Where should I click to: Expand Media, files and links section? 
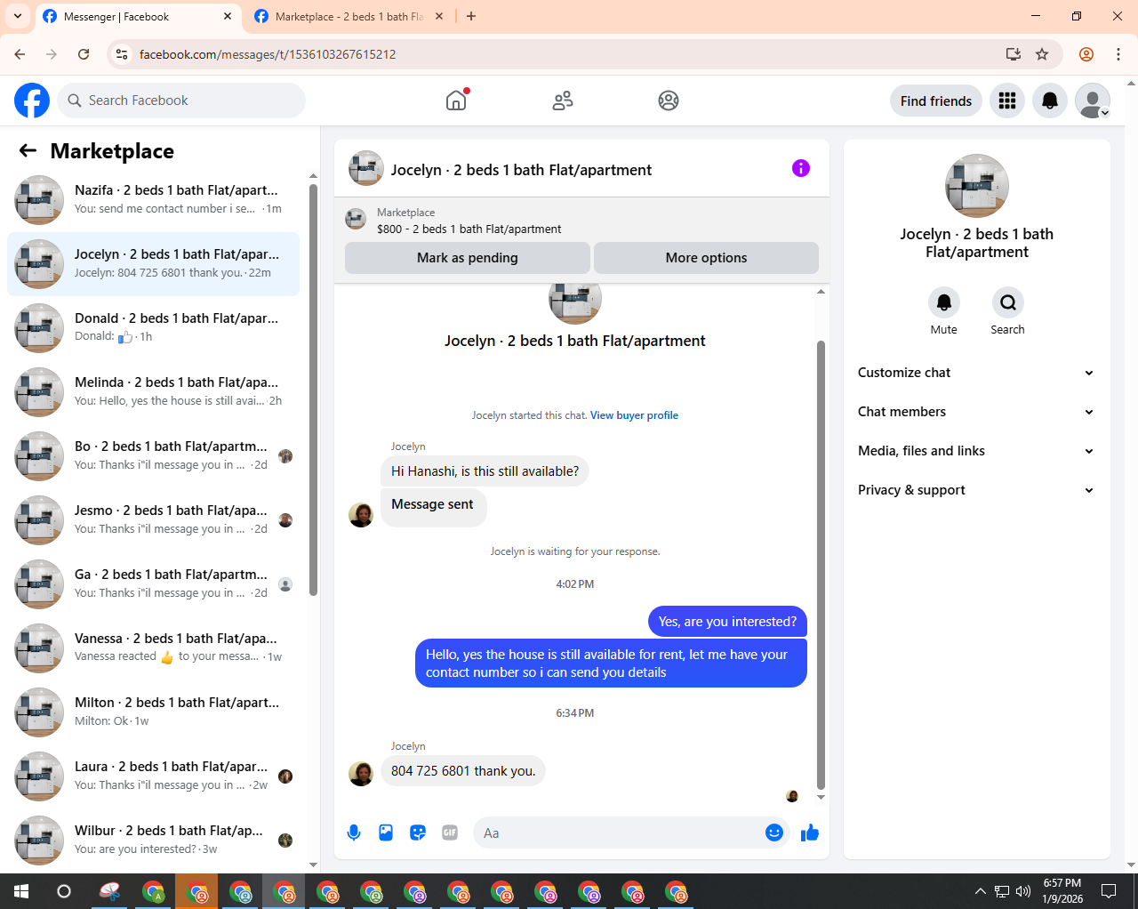[976, 451]
